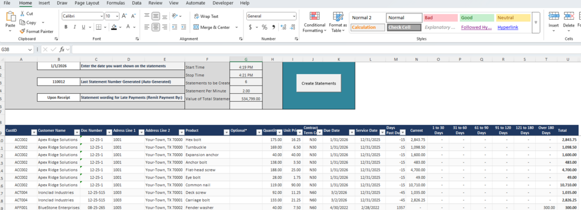Decrease decimal places

tap(293, 27)
